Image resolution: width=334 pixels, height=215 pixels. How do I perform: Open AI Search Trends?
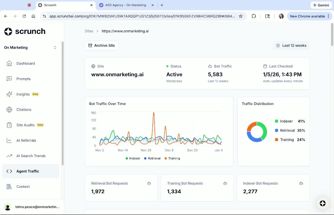[x=31, y=156]
